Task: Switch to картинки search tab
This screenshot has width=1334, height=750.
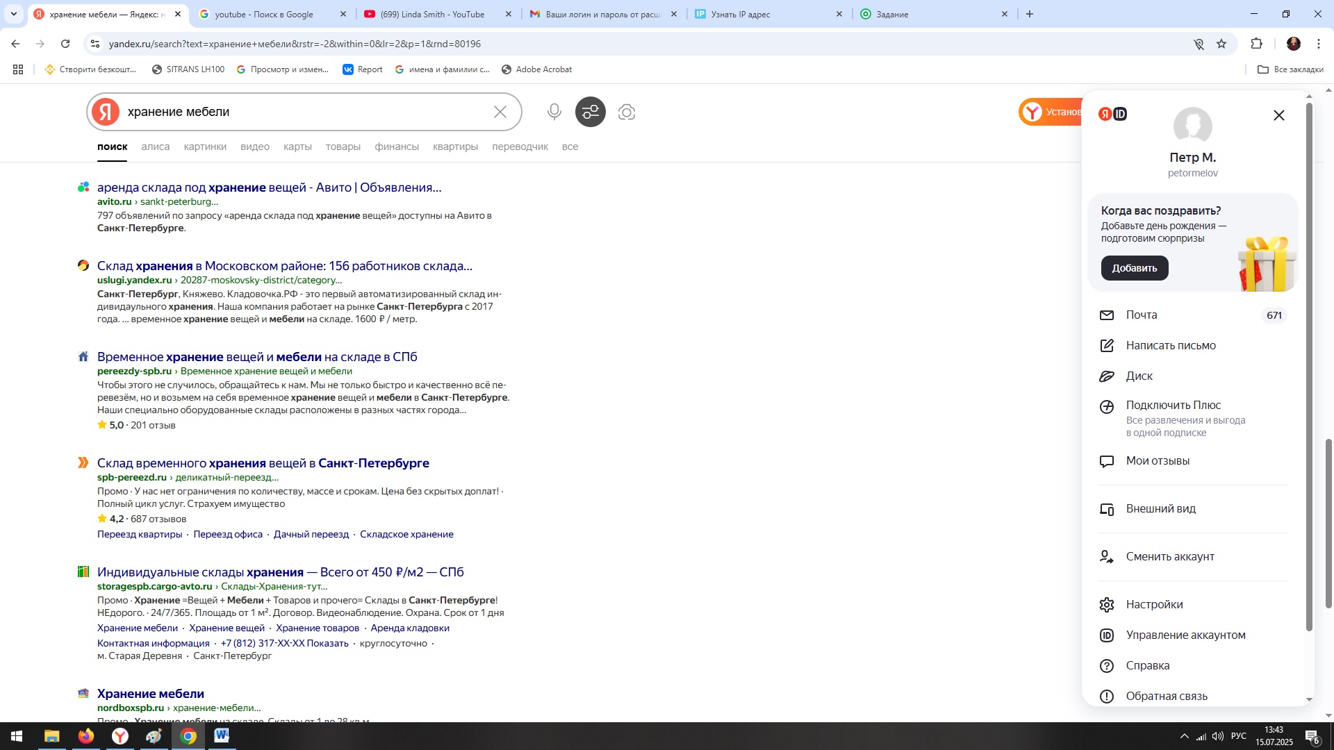Action: point(205,147)
